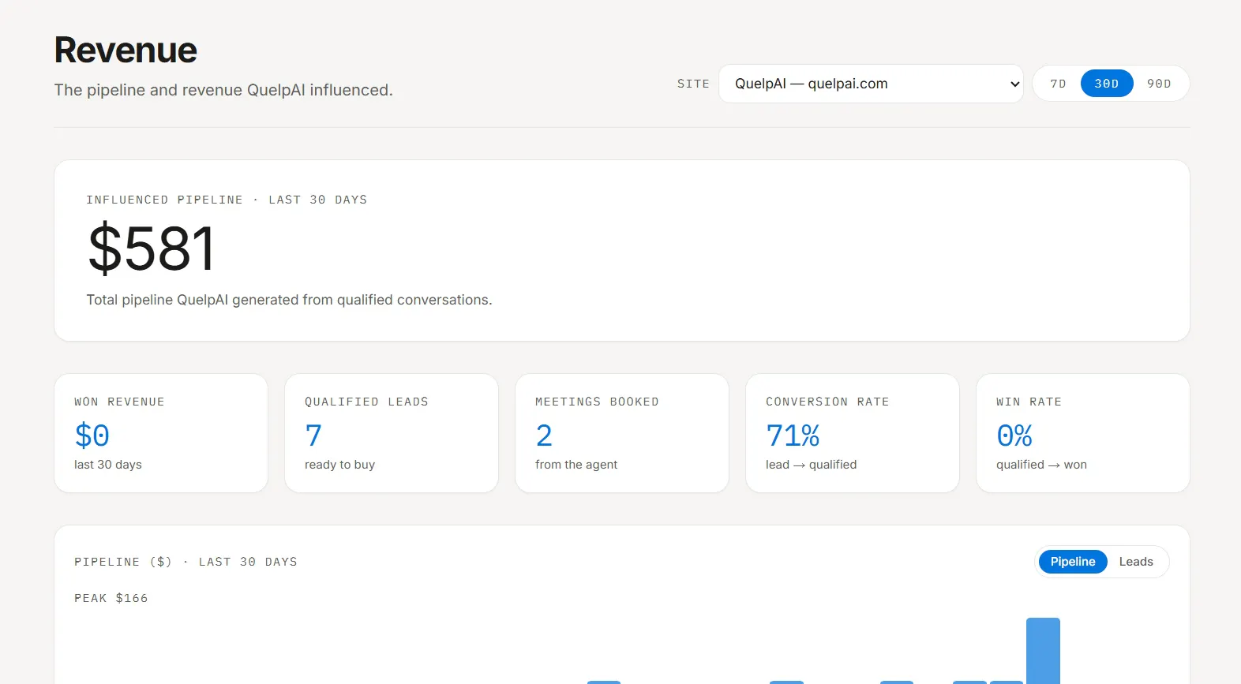Click the Meetings Booked count 2

click(544, 435)
